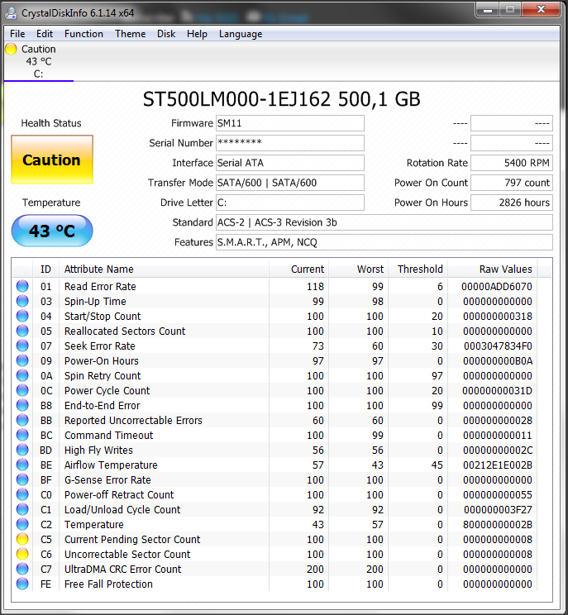Click the blue status icon for Read Error Rate
Viewport: 568px width, 615px height.
point(22,286)
